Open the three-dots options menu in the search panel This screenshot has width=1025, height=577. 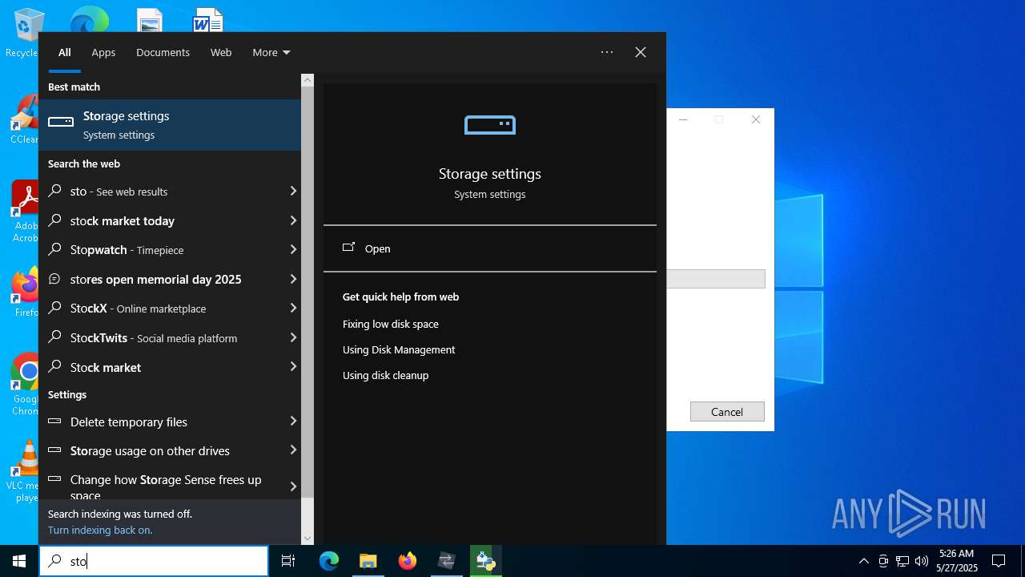coord(607,52)
